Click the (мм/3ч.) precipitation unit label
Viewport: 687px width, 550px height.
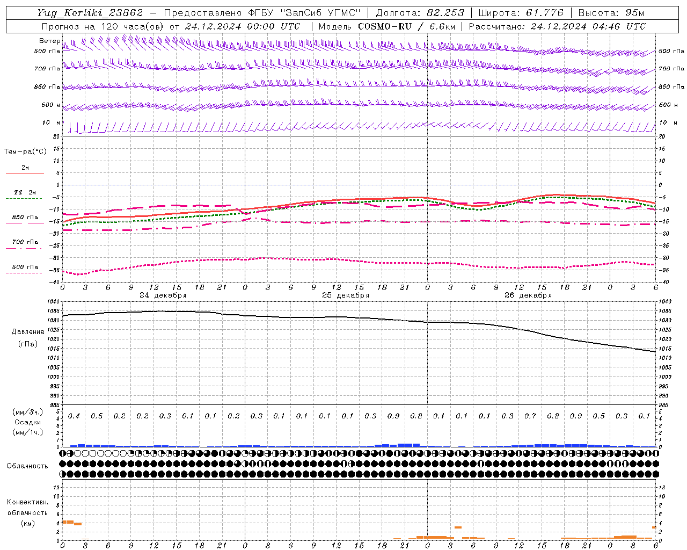(x=28, y=412)
